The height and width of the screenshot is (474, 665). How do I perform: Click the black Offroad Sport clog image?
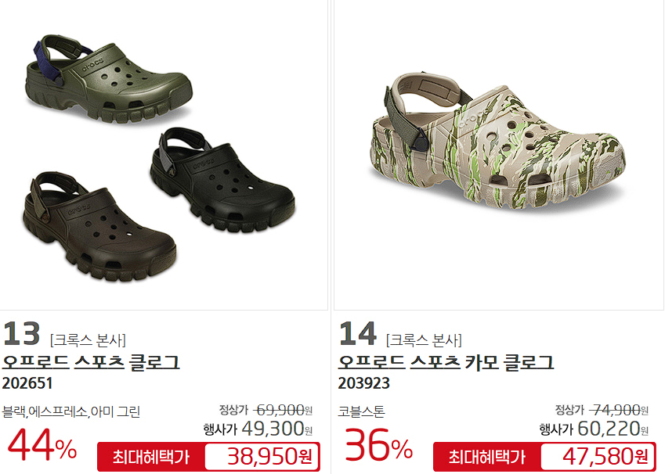222,180
